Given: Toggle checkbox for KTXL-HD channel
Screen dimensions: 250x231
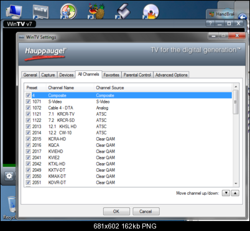Looking at the screenshot, I should coord(28,164).
